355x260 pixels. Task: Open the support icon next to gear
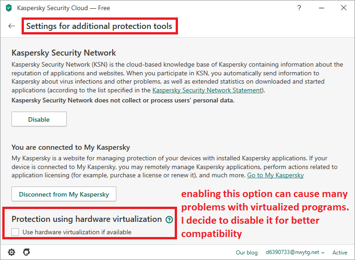pyautogui.click(x=27, y=252)
